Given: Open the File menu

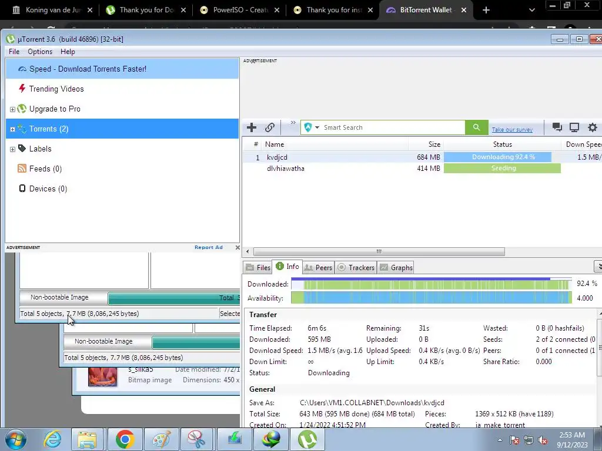Looking at the screenshot, I should coord(14,52).
